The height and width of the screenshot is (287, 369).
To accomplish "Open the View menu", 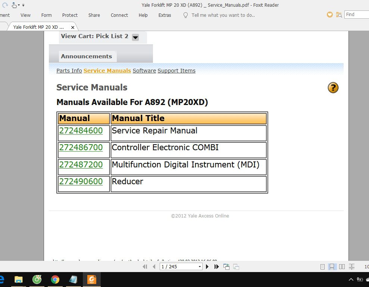I will coord(25,15).
